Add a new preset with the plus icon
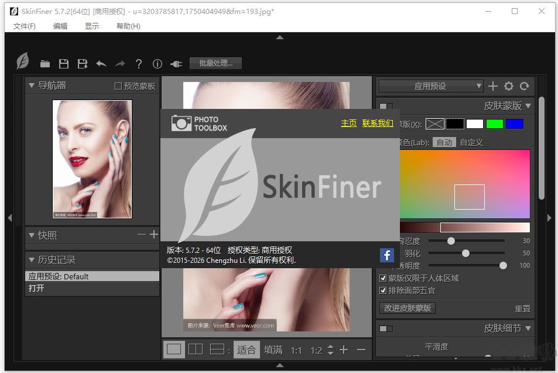This screenshot has height=373, width=558. click(492, 85)
